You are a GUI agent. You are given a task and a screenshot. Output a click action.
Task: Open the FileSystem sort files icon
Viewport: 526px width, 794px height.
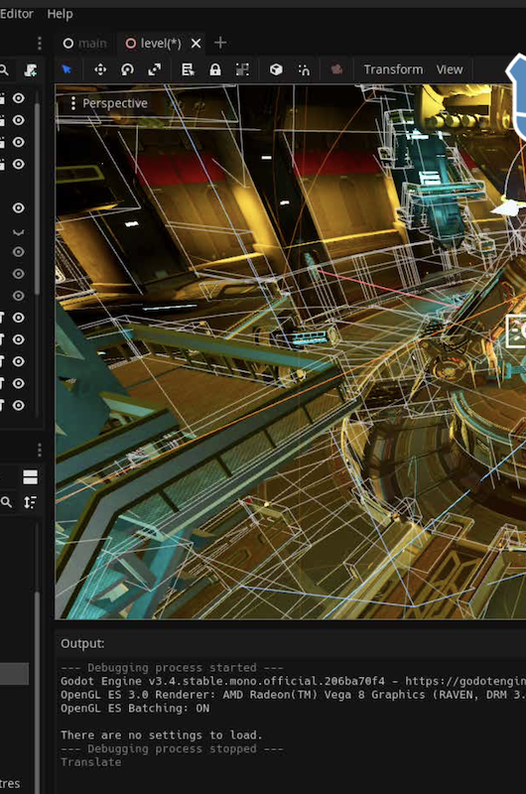tap(31, 502)
